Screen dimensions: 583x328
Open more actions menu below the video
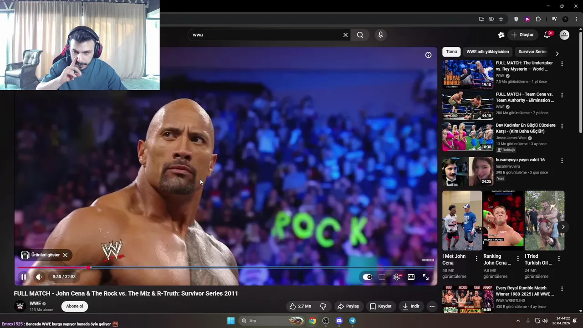(432, 306)
